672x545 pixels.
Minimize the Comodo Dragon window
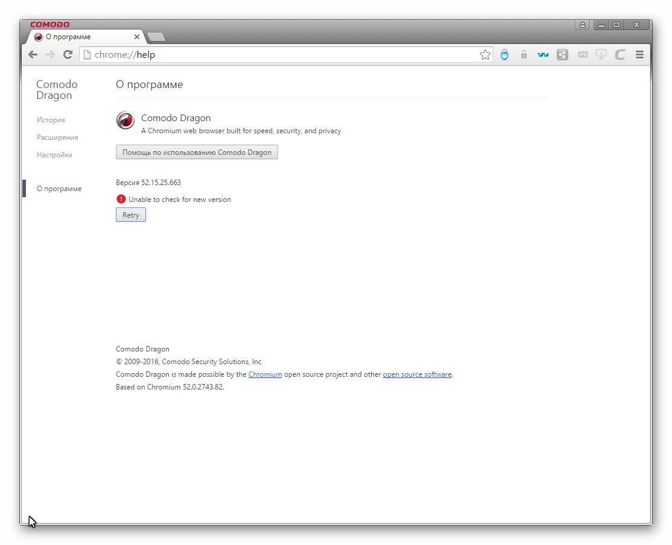601,25
